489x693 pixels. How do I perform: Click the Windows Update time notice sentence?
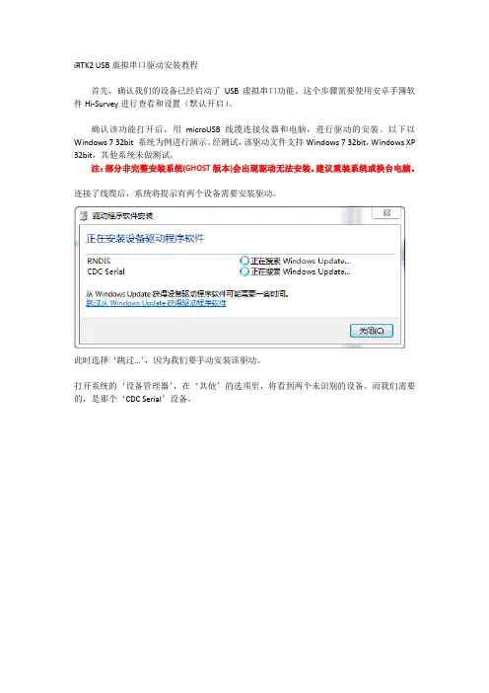point(187,294)
